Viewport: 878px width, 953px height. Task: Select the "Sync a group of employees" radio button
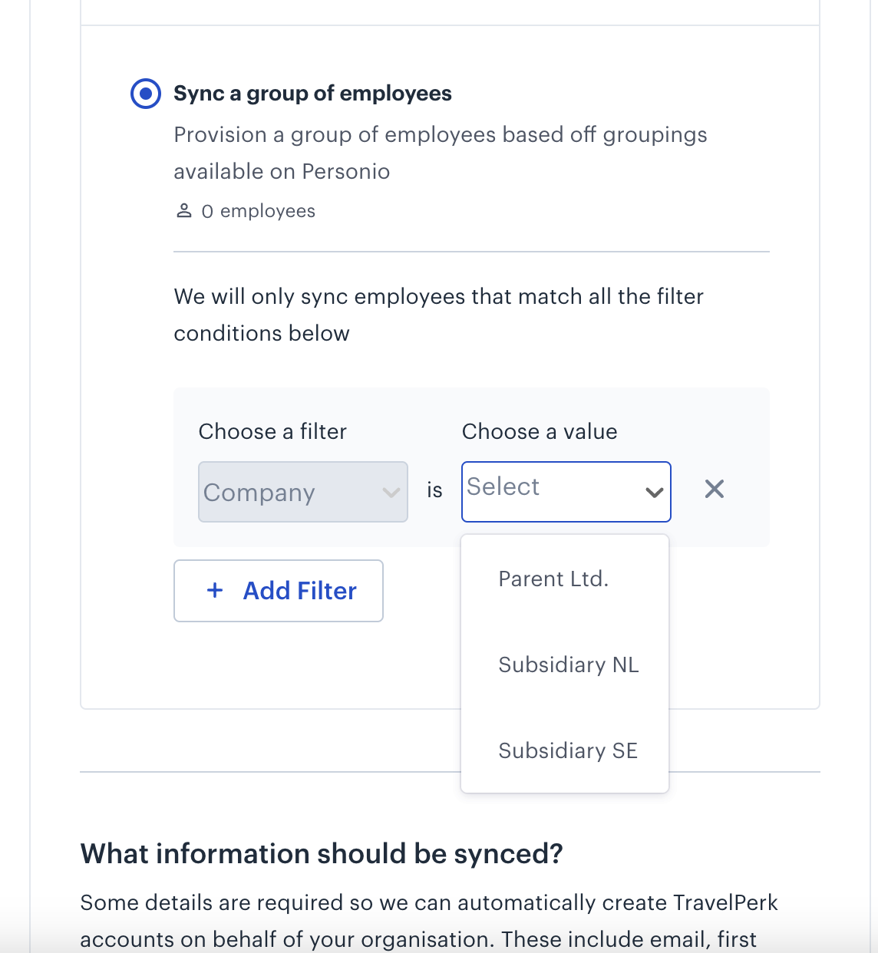(145, 94)
